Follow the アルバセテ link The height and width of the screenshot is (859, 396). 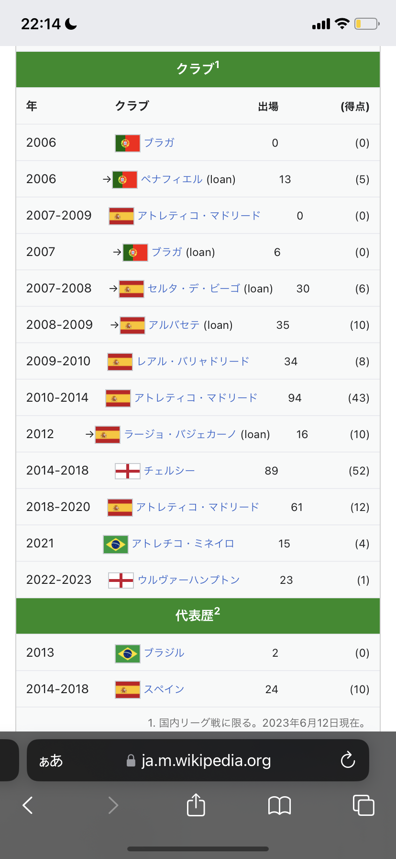coord(174,325)
